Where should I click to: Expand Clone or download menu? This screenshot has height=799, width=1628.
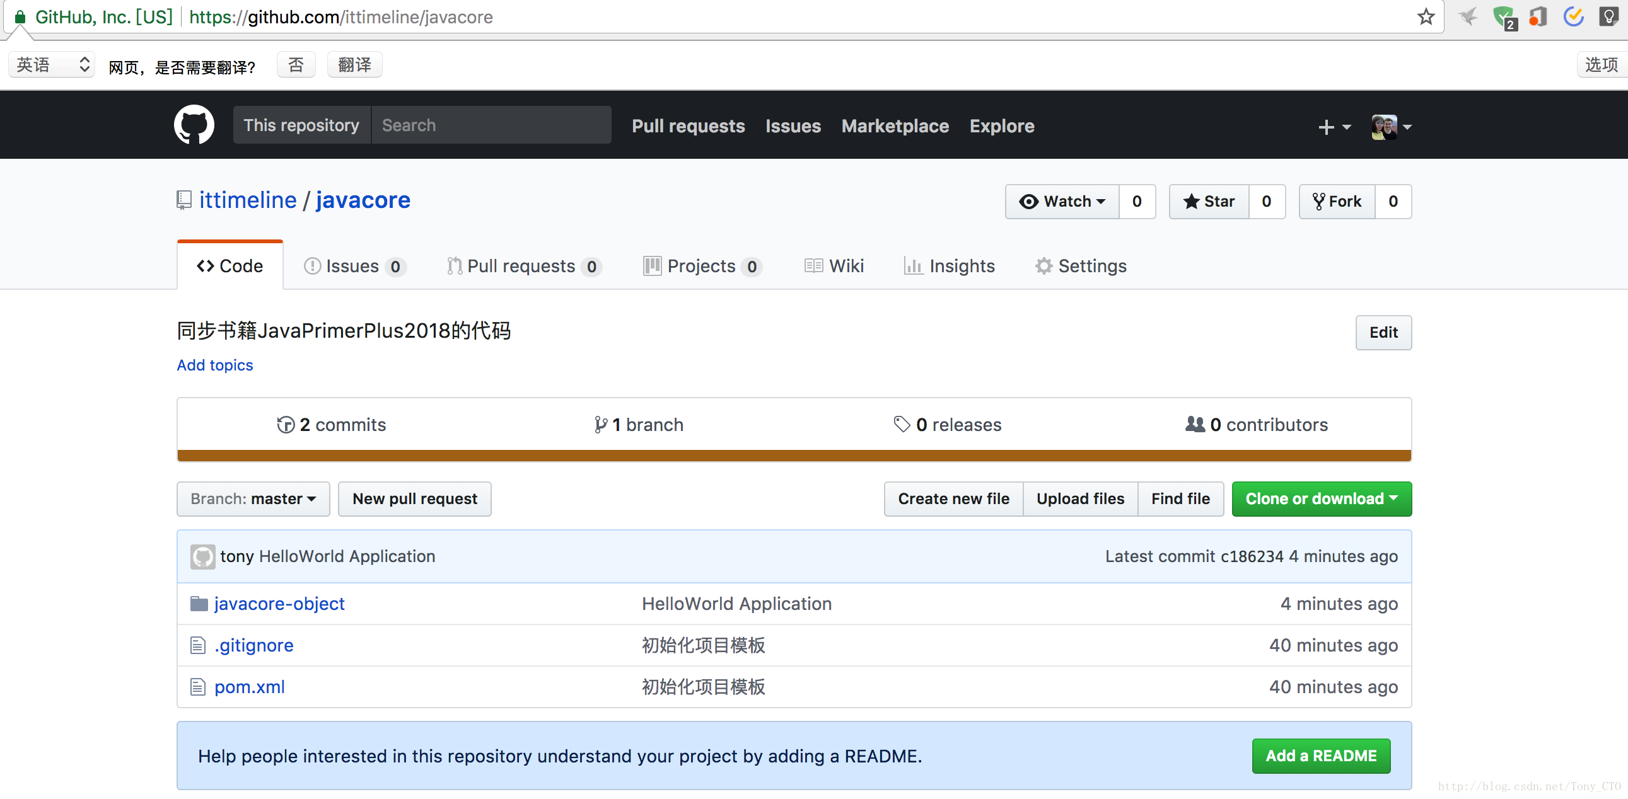pyautogui.click(x=1322, y=499)
